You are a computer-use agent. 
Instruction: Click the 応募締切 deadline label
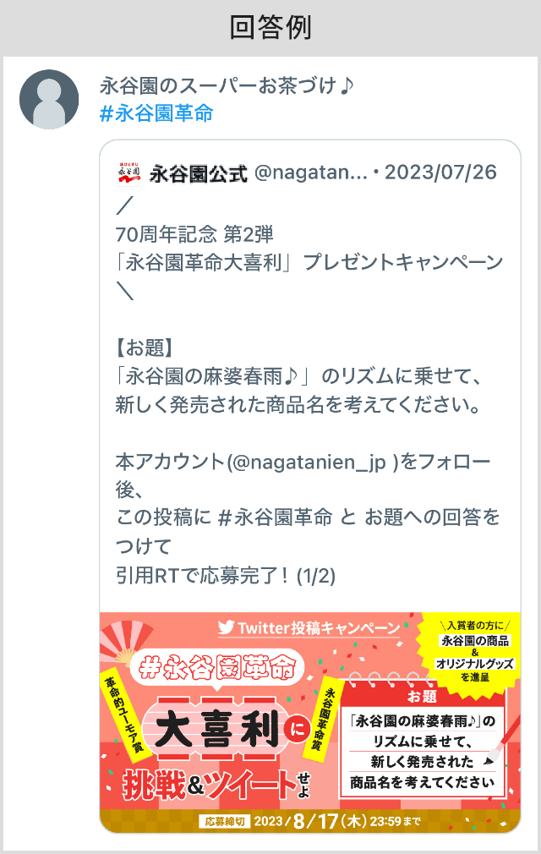click(225, 821)
